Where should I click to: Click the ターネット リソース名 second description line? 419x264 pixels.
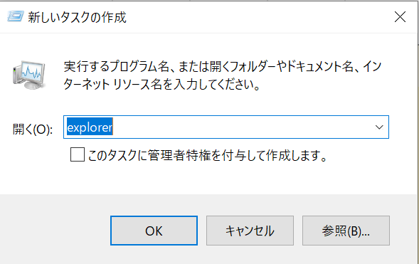(x=161, y=85)
